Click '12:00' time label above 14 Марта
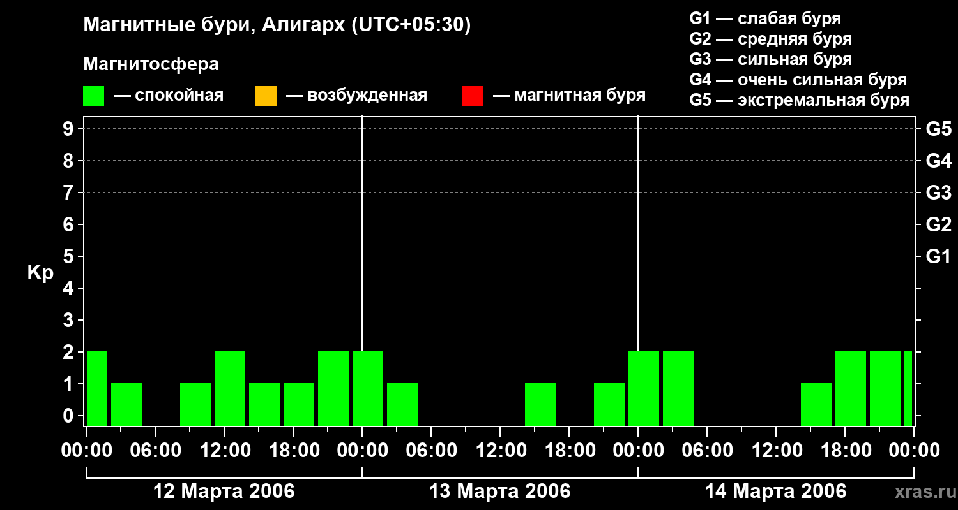This screenshot has width=958, height=510. point(776,451)
